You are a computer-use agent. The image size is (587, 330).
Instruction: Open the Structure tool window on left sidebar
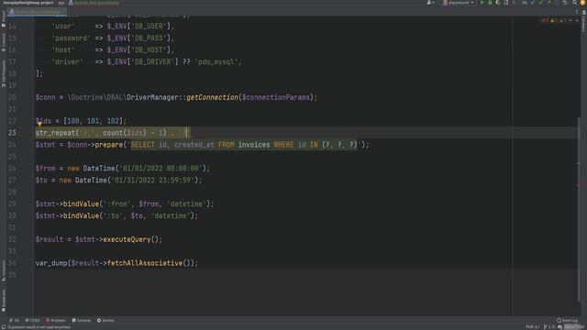pos(4,270)
